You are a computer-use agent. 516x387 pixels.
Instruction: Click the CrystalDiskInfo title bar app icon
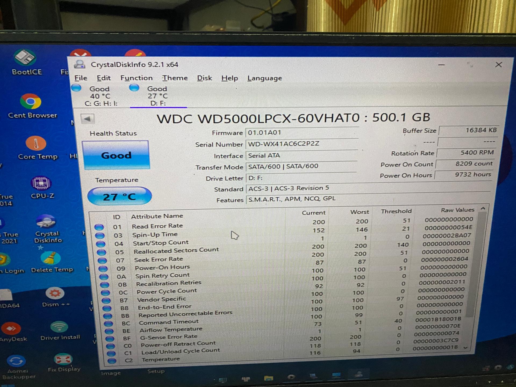coord(80,64)
